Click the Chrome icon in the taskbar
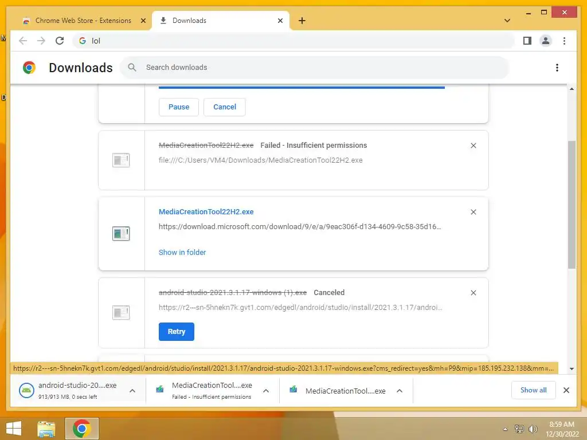The height and width of the screenshot is (440, 587). point(82,429)
